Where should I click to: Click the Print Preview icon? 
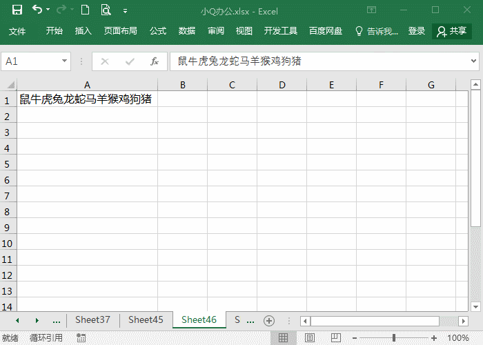pyautogui.click(x=105, y=10)
